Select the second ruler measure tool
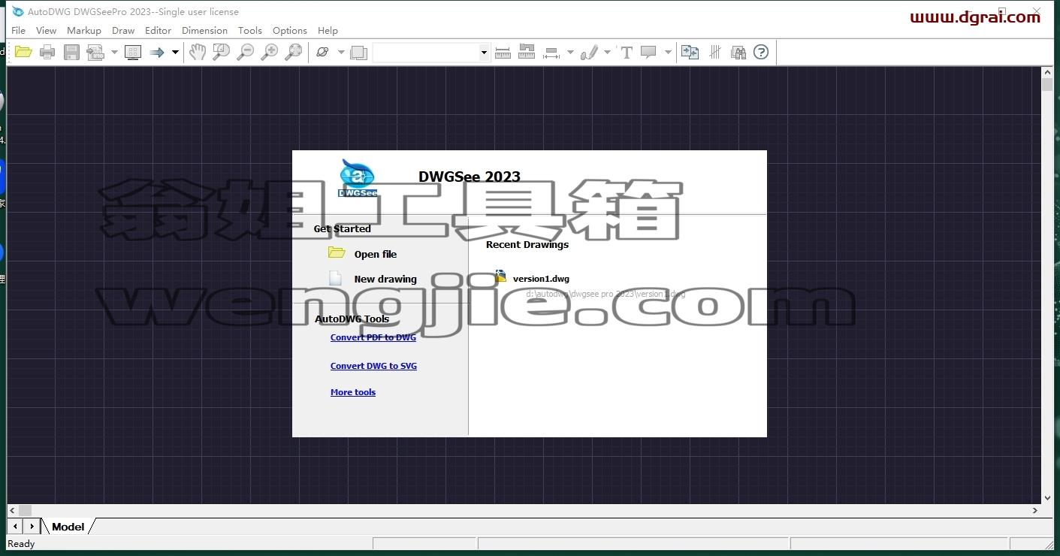Image resolution: width=1060 pixels, height=556 pixels. [x=527, y=52]
